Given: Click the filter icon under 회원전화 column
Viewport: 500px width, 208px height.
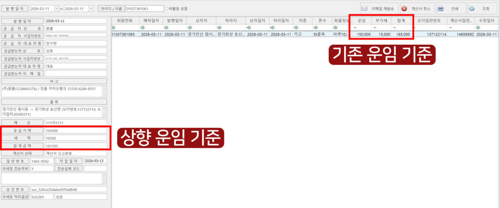Looking at the screenshot, I should point(113,28).
